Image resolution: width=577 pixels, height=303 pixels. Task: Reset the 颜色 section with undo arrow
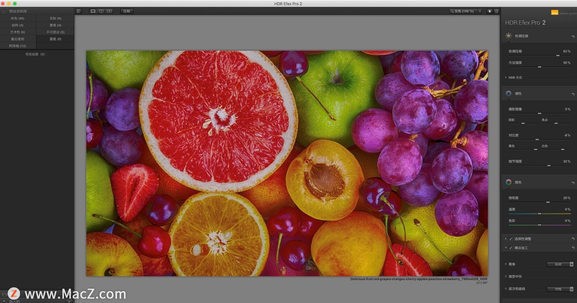(573, 183)
